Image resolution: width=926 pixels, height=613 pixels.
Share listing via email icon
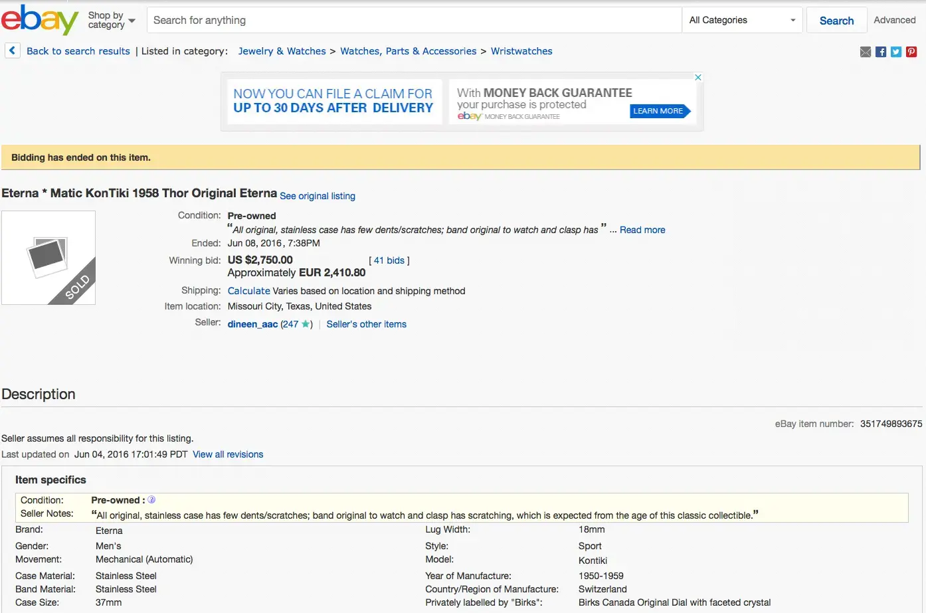(866, 52)
